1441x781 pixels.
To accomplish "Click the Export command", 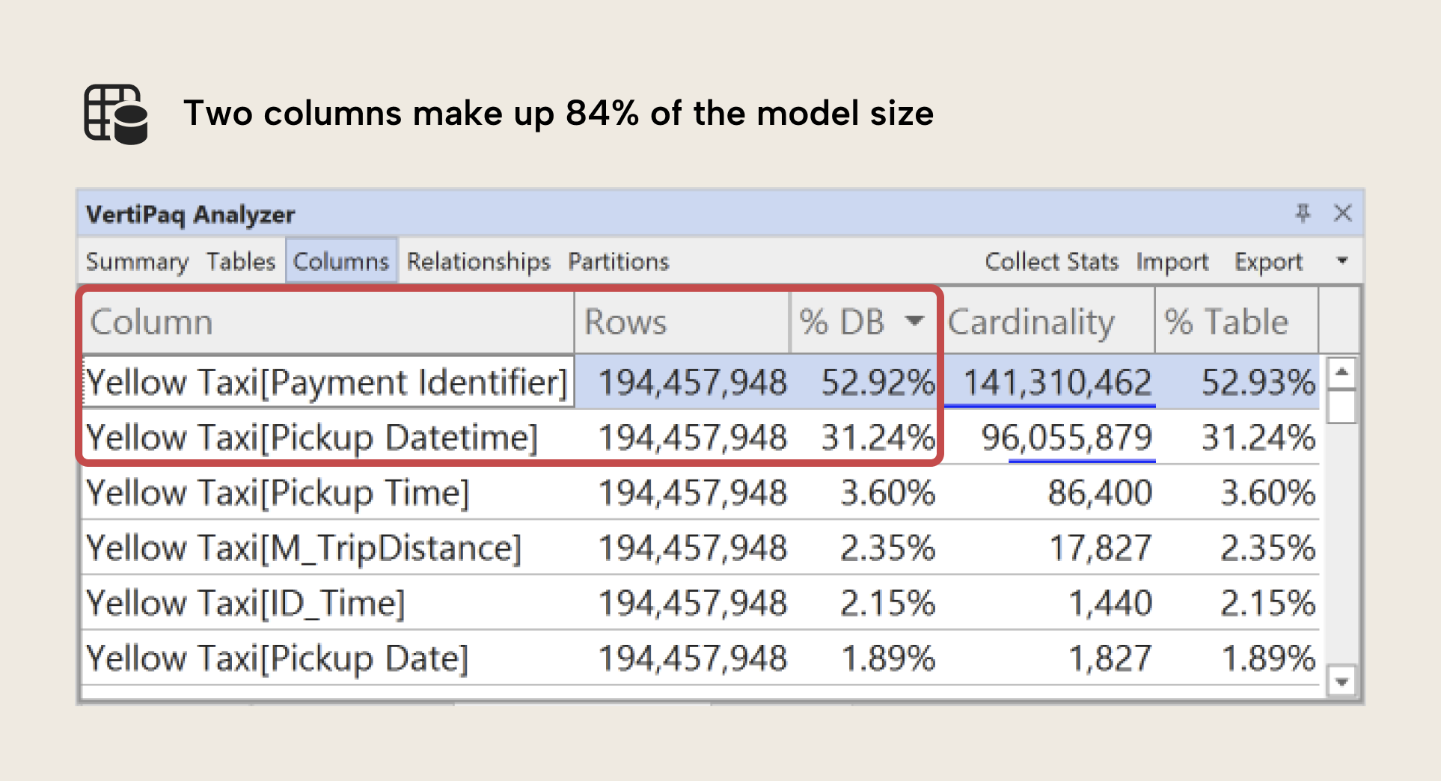I will 1268,261.
